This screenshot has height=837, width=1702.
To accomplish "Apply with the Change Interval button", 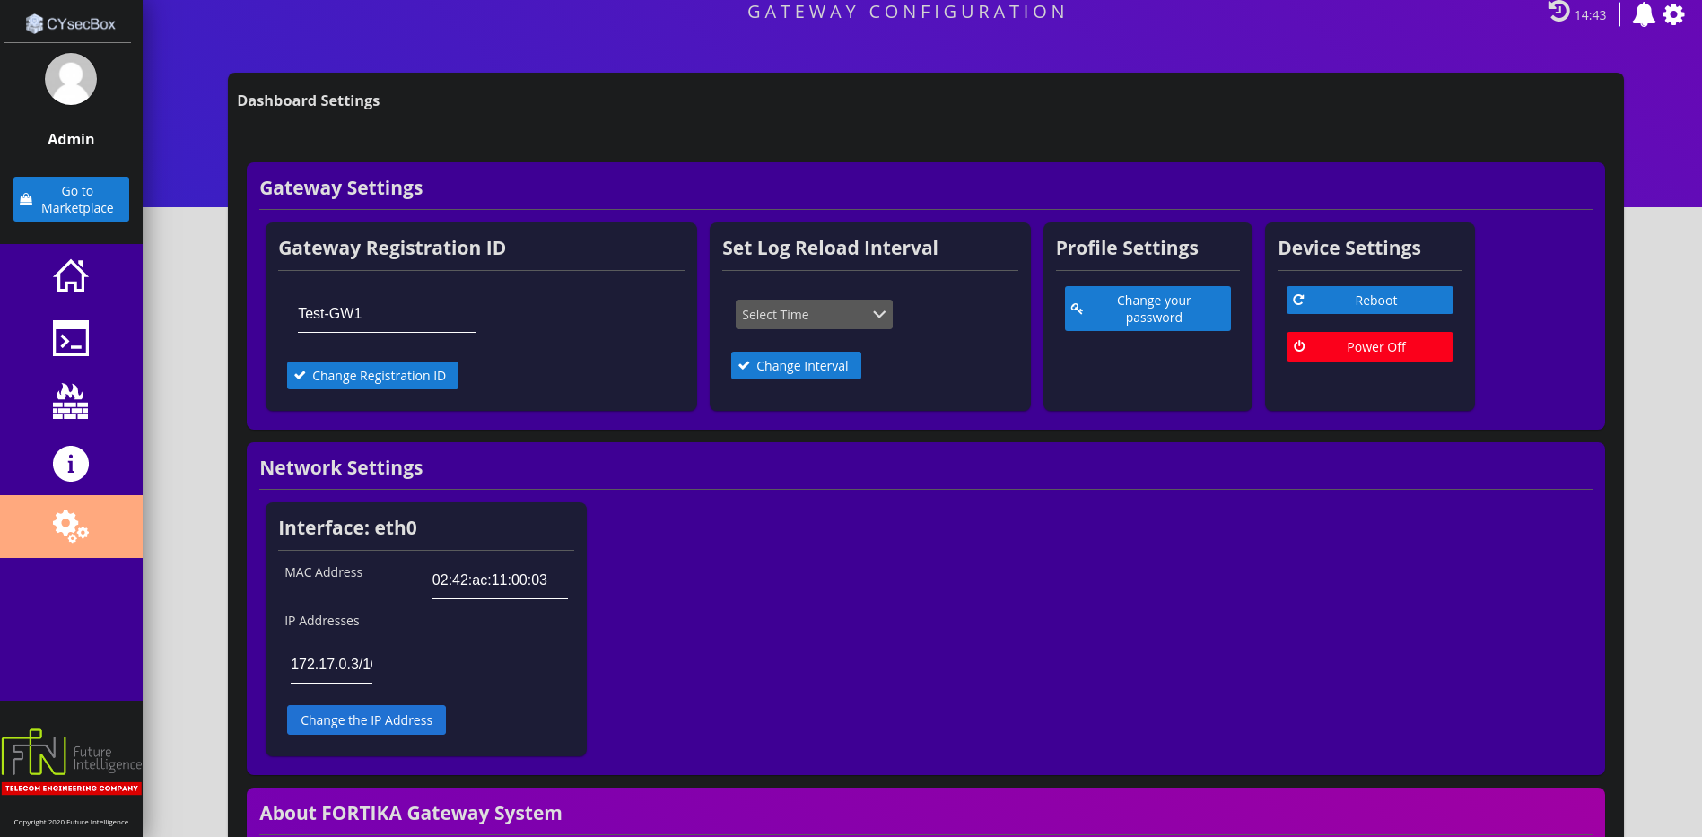I will [x=796, y=366].
